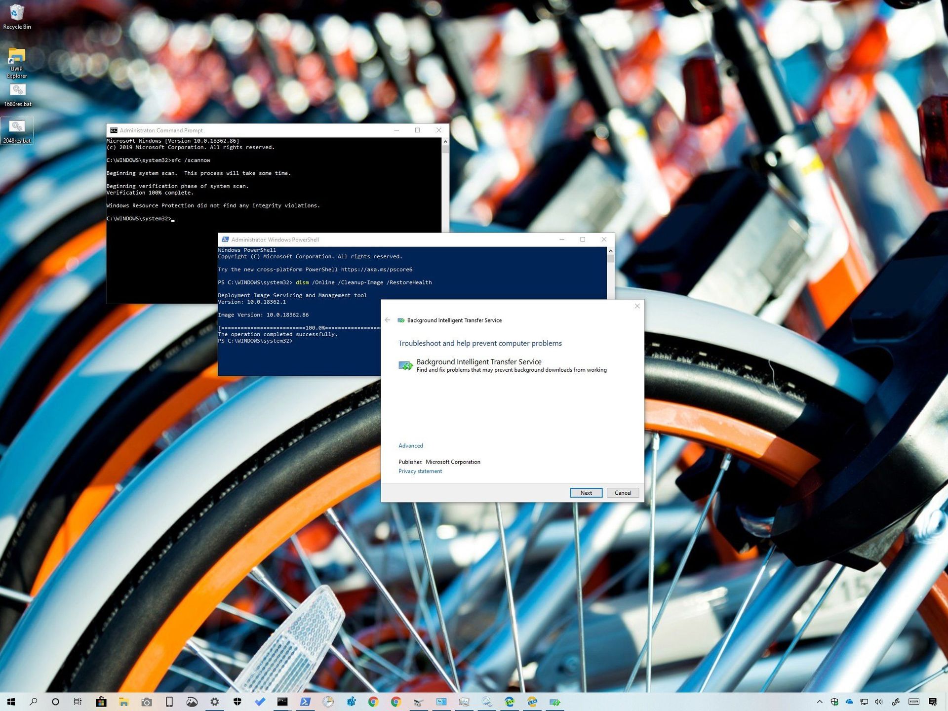
Task: Open Windows PowerShell from the taskbar
Action: click(306, 702)
